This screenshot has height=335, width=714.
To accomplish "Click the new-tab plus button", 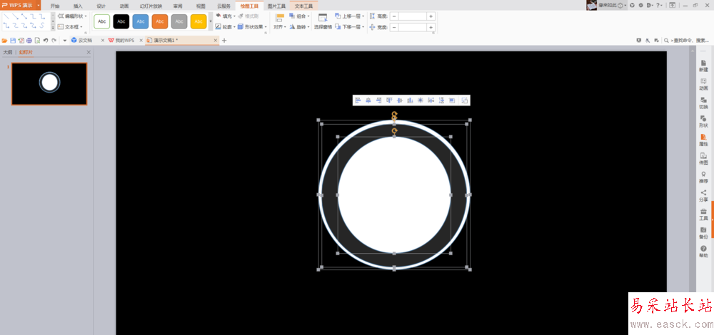I will pyautogui.click(x=224, y=41).
